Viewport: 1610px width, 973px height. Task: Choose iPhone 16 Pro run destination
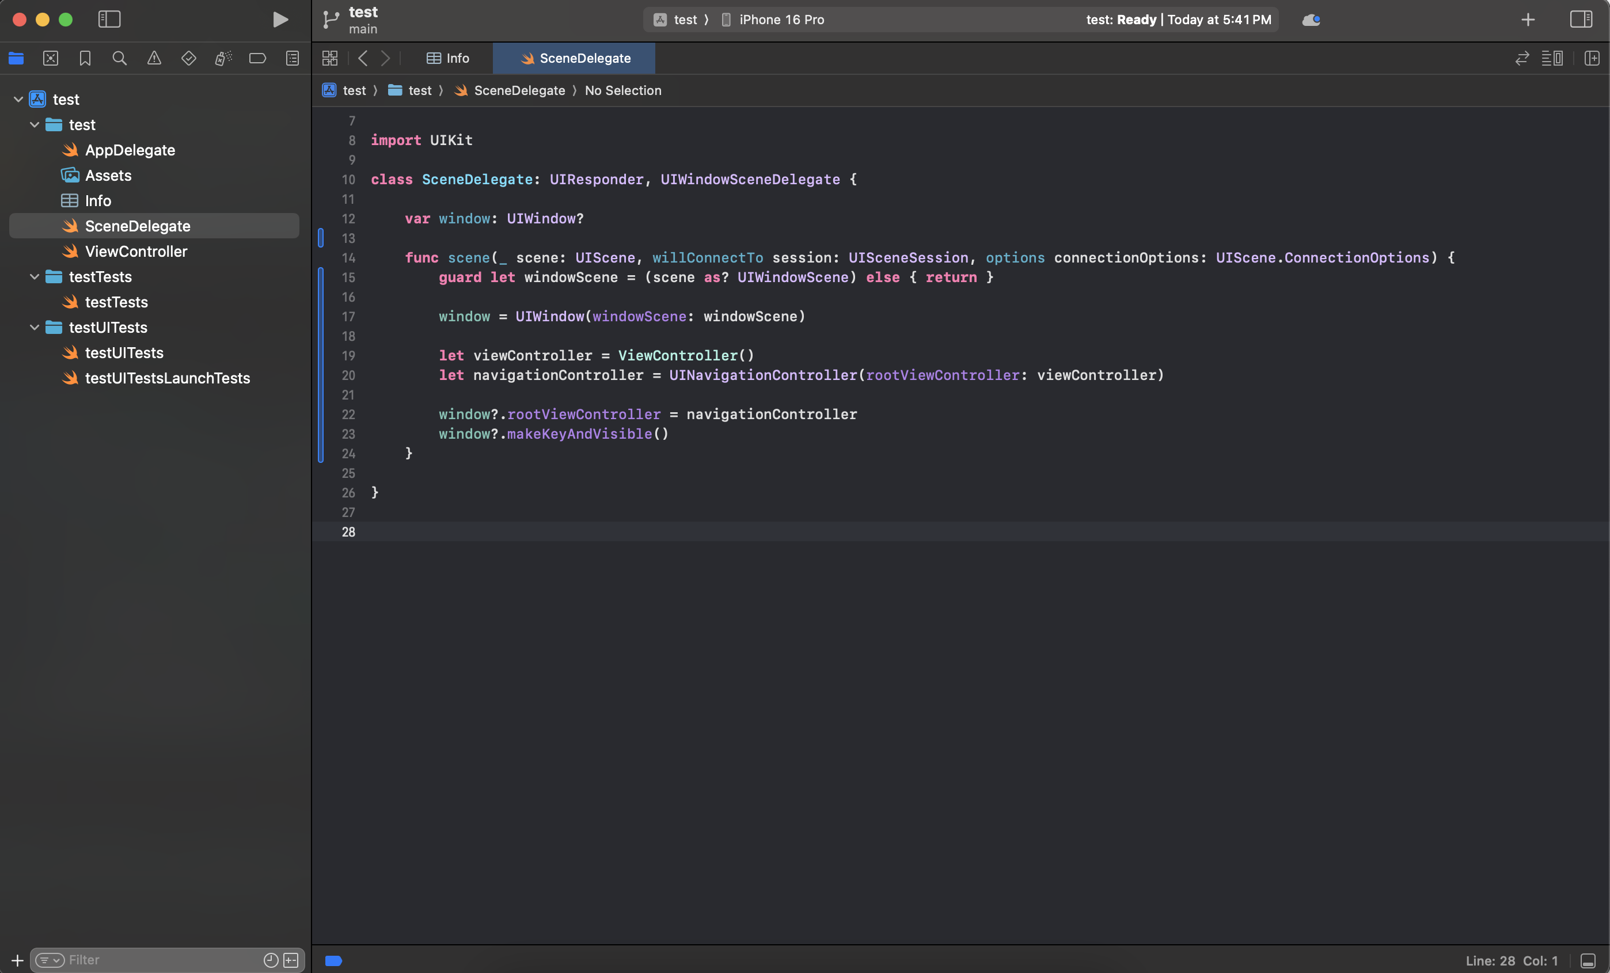pyautogui.click(x=781, y=20)
